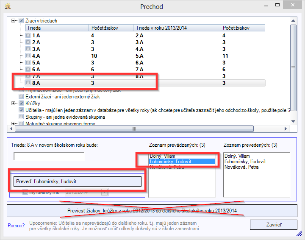This screenshot has height=240, width=305.
Task: Click the left arrow of horizontal scrollbar
Action: [x=11, y=128]
